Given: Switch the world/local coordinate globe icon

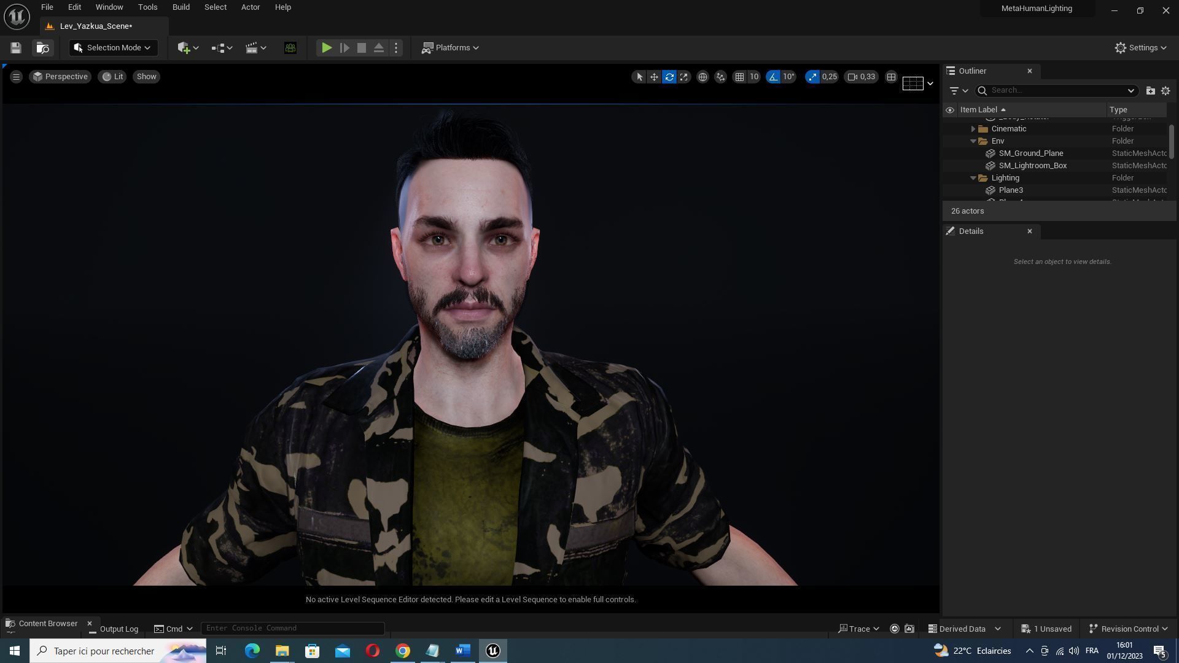Looking at the screenshot, I should coord(702,77).
